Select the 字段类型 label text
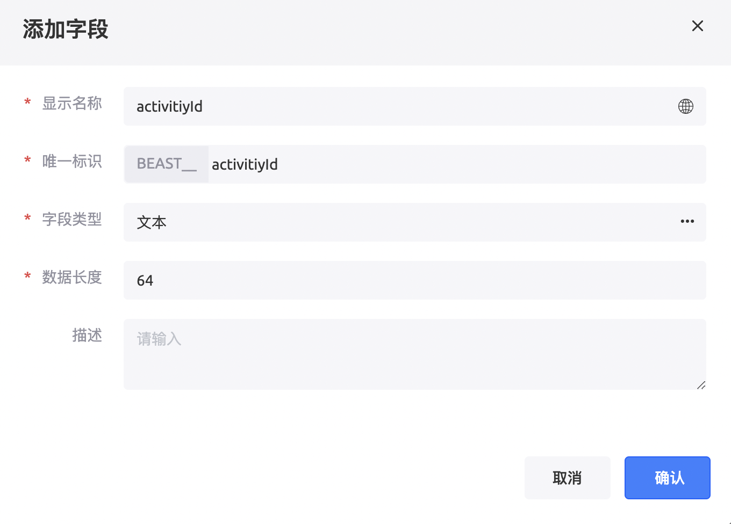The height and width of the screenshot is (524, 731). click(72, 219)
